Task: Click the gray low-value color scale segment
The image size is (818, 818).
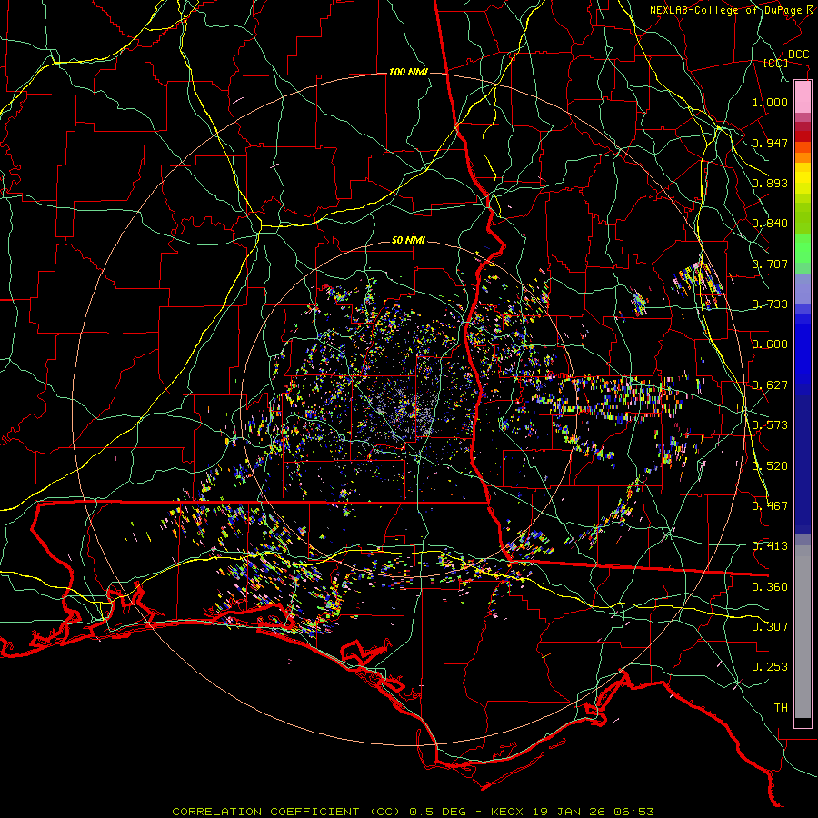Action: click(x=803, y=632)
